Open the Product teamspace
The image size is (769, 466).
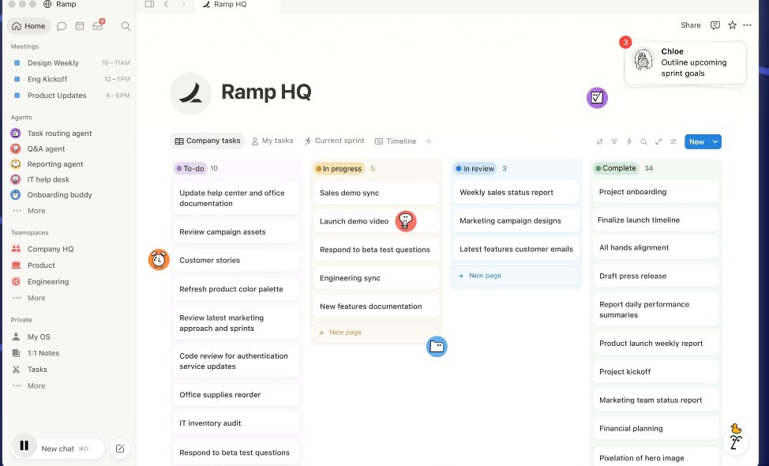(x=41, y=265)
